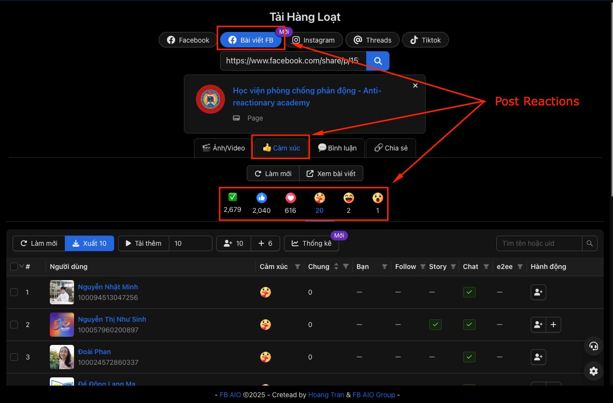Open the Chung column filter

tap(346, 267)
